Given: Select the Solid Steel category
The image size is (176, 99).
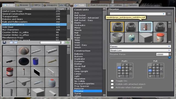Looking at the screenshot, I should 34,27.
